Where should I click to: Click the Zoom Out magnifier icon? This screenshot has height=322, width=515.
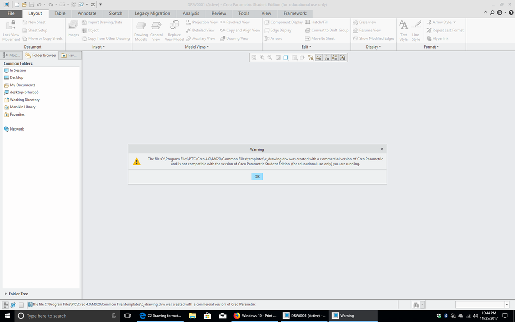[x=270, y=57]
